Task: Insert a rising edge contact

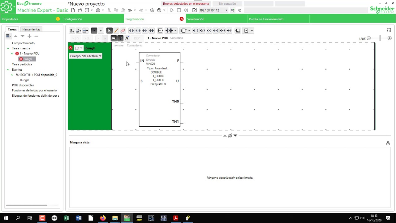Action: 145,31
